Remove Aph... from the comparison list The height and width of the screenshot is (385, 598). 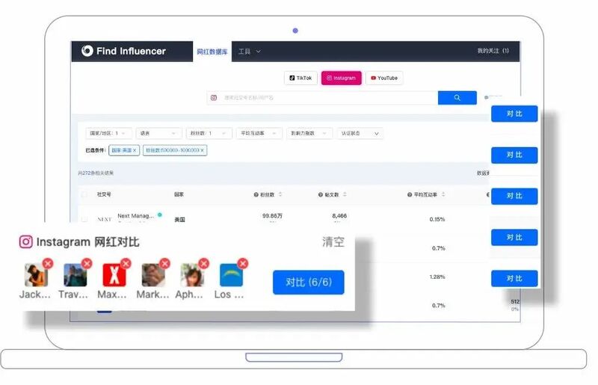tap(204, 263)
